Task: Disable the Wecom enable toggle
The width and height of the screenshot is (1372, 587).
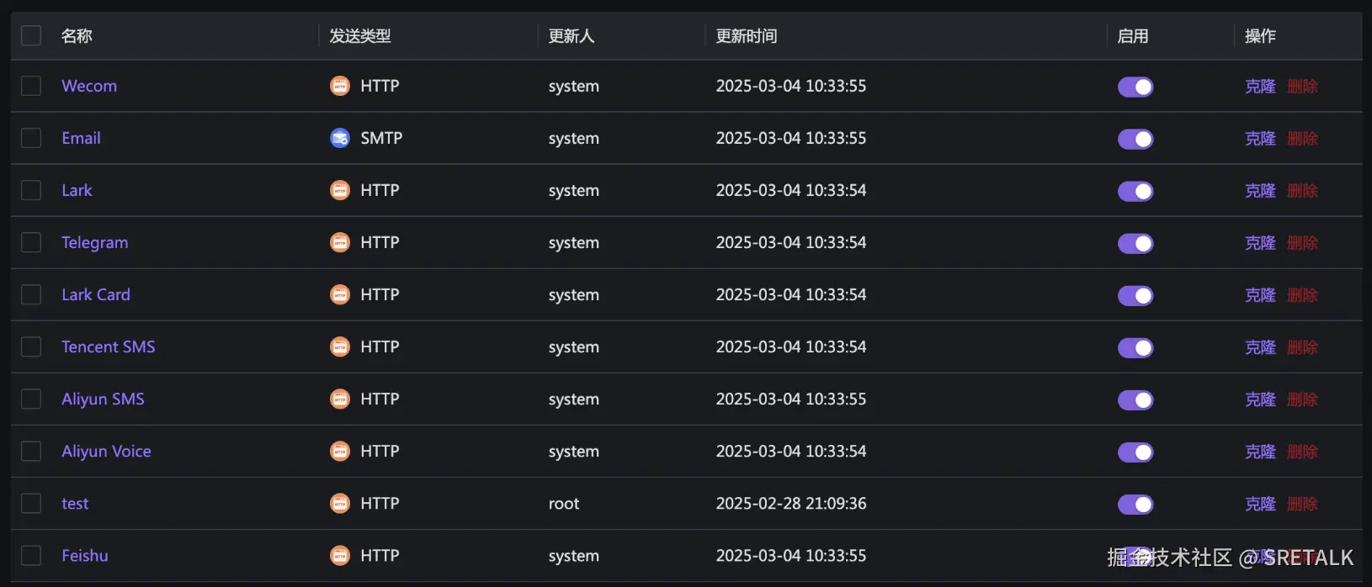Action: pos(1135,87)
